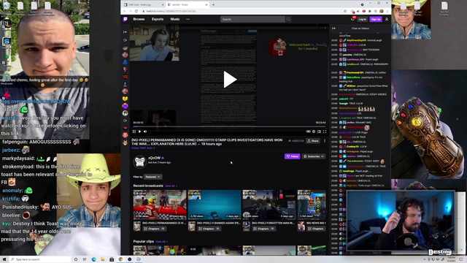The width and height of the screenshot is (467, 263).
Task: Open Cortana circle in the taskbar
Action: (x=76, y=259)
